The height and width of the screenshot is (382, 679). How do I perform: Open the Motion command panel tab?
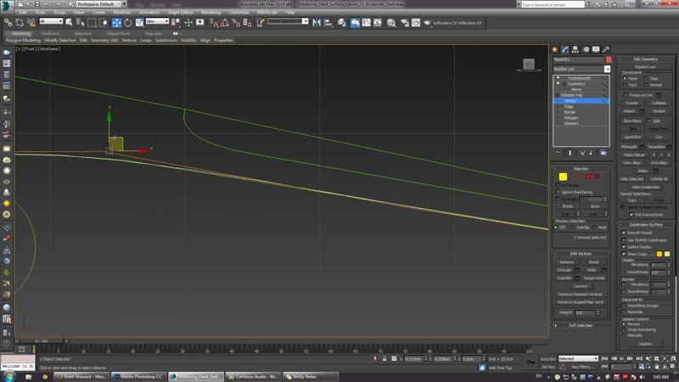(586, 49)
